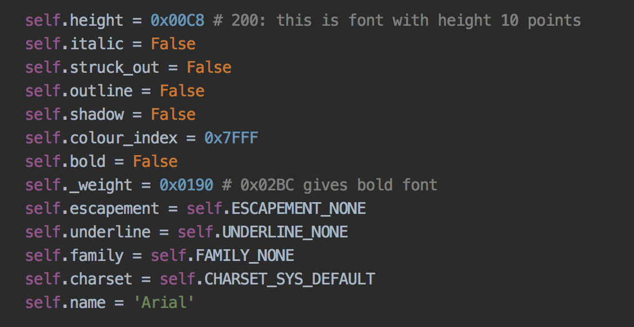Click the colour_index attribute name
Screen dimensions: 634x327
(x=124, y=138)
